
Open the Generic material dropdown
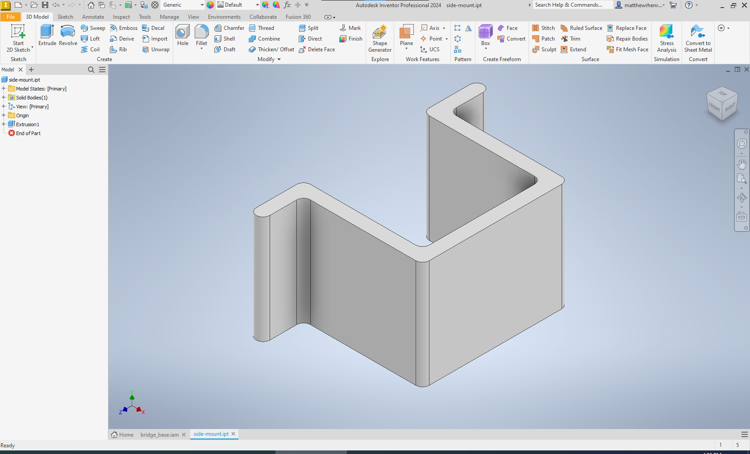coord(202,5)
